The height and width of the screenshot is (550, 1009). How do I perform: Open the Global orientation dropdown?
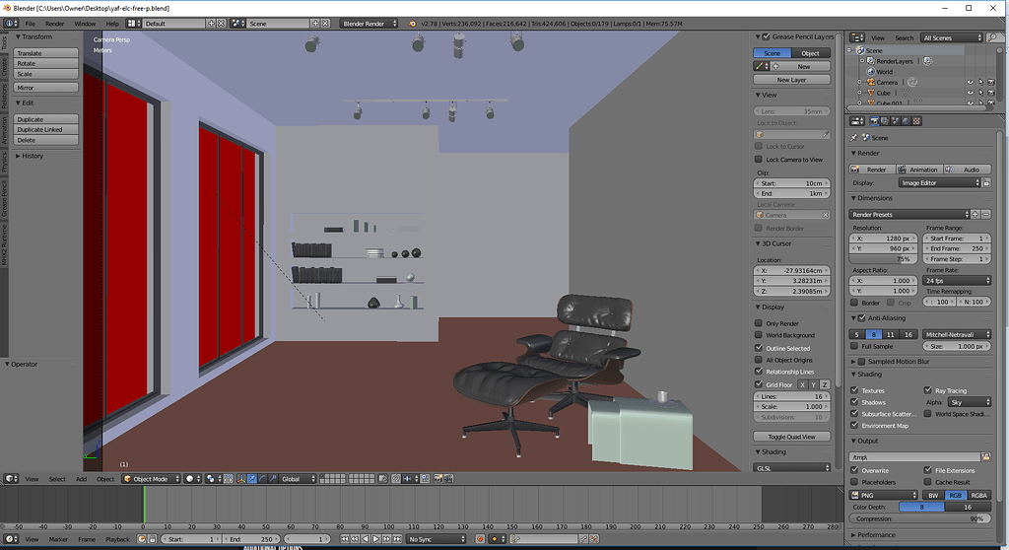(298, 478)
